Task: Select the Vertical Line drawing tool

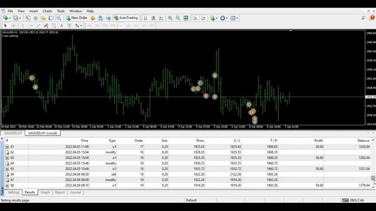Action: point(23,25)
